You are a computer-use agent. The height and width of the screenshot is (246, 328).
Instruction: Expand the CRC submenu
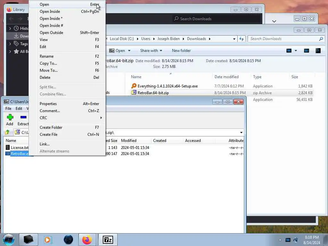[67, 118]
